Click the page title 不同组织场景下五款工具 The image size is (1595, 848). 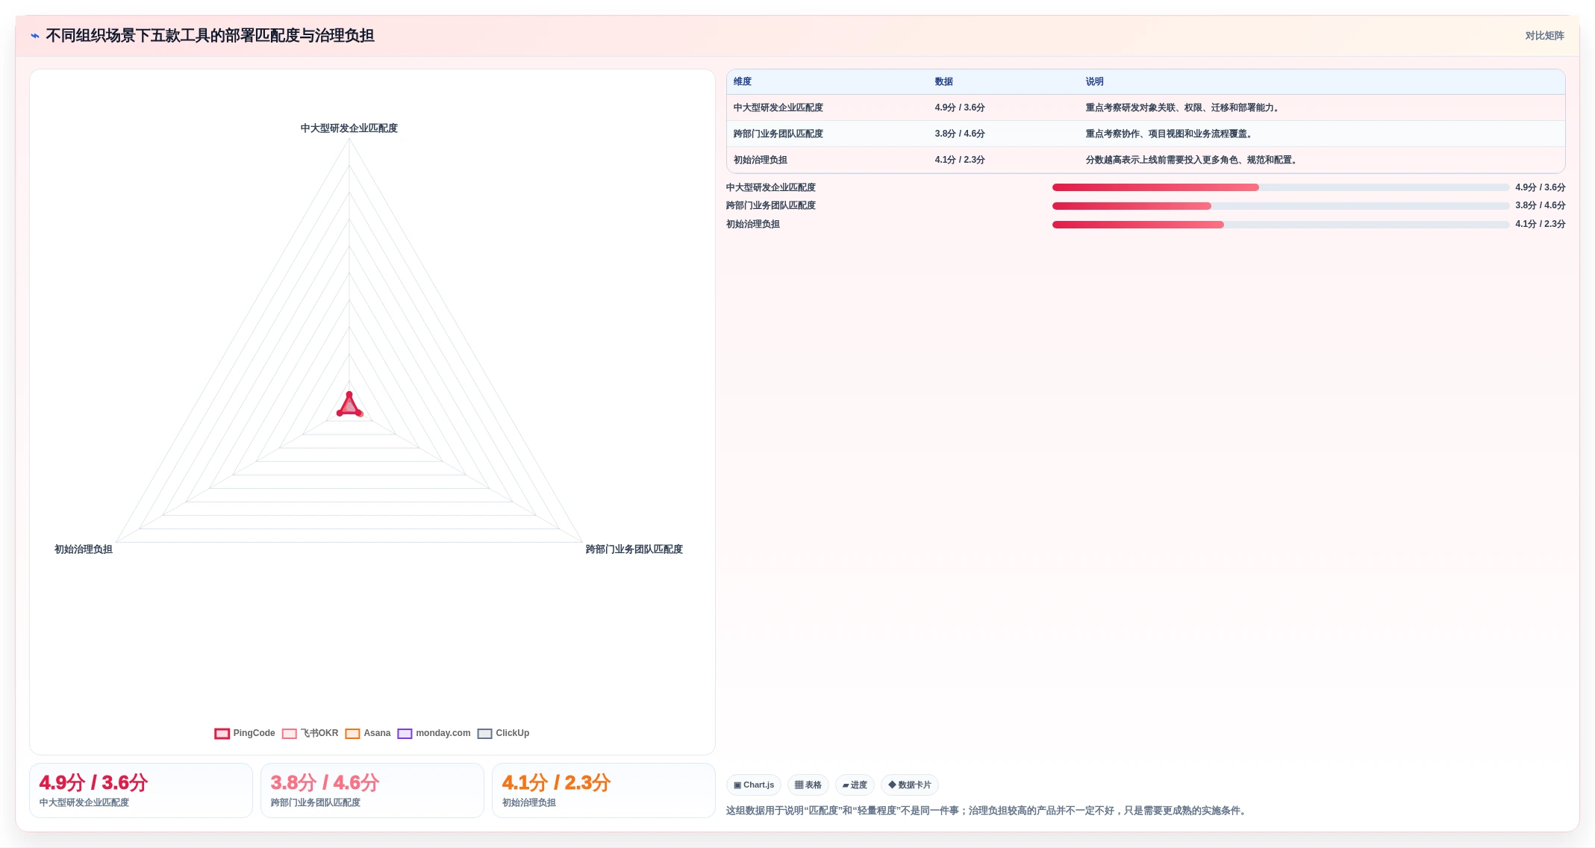point(210,36)
